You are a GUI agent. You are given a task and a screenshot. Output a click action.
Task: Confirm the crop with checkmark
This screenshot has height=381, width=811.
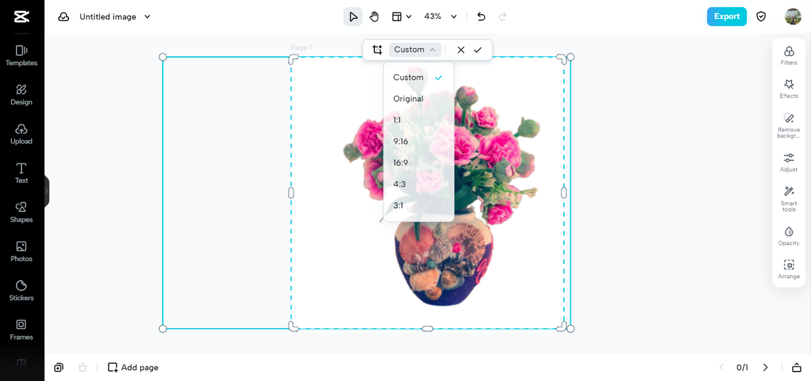point(478,49)
